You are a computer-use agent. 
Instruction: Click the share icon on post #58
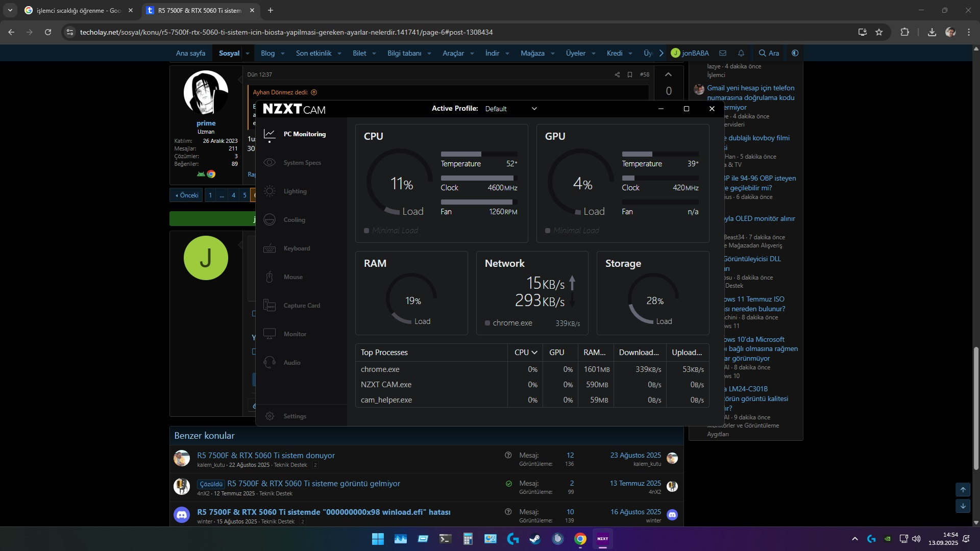tap(617, 74)
